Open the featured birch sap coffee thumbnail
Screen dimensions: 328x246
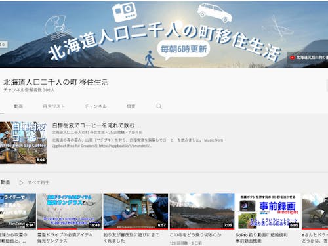coord(24,143)
